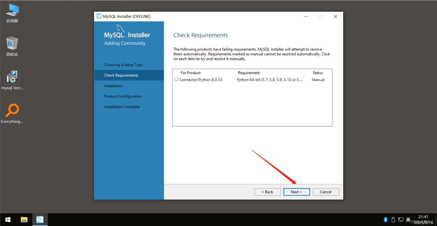Open the 回收站 recycle bin icon

(12, 46)
